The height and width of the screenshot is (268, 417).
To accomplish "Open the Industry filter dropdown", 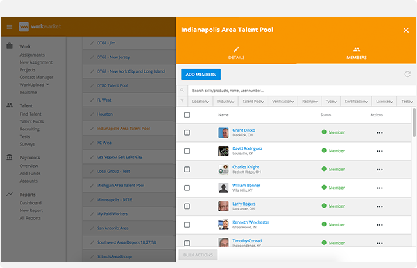I will click(226, 102).
